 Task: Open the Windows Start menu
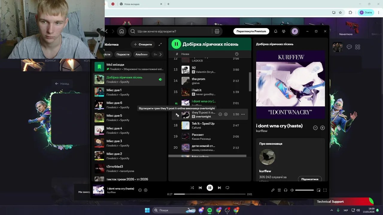[x=147, y=210]
